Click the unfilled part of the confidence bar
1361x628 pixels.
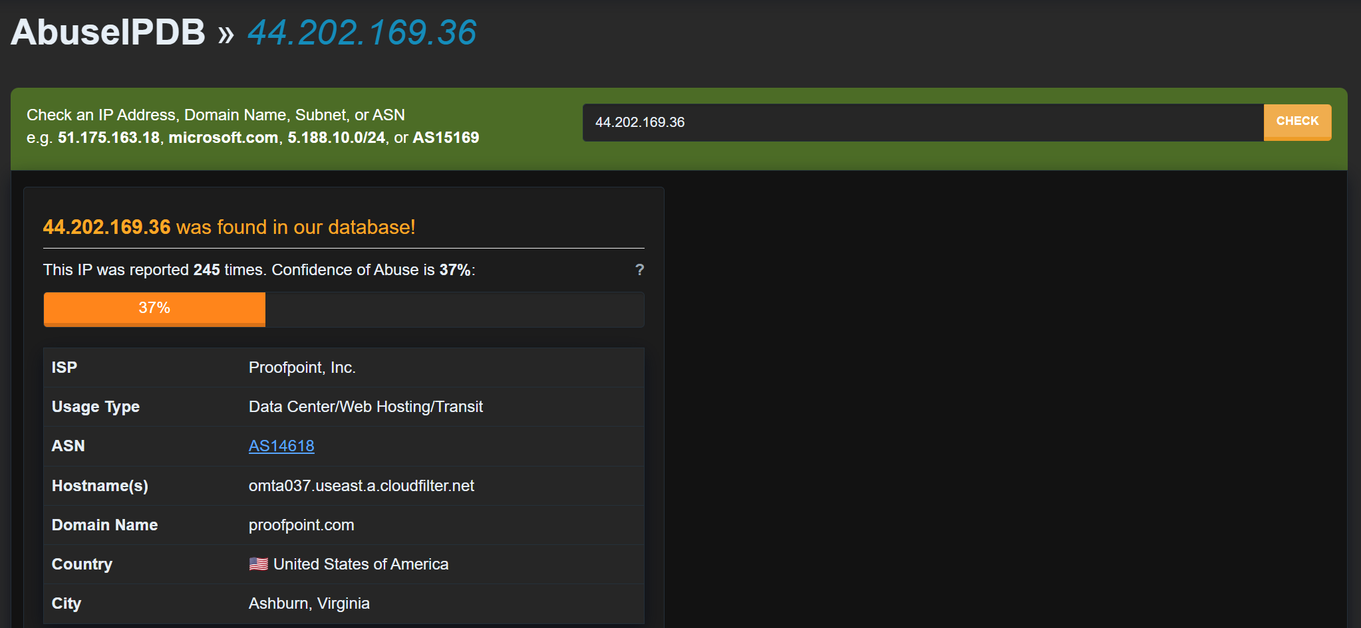click(x=454, y=309)
